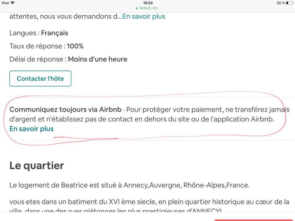The height and width of the screenshot is (221, 295).
Task: Tap the Airbnb, Inc. address bar title
Action: click(x=149, y=8)
